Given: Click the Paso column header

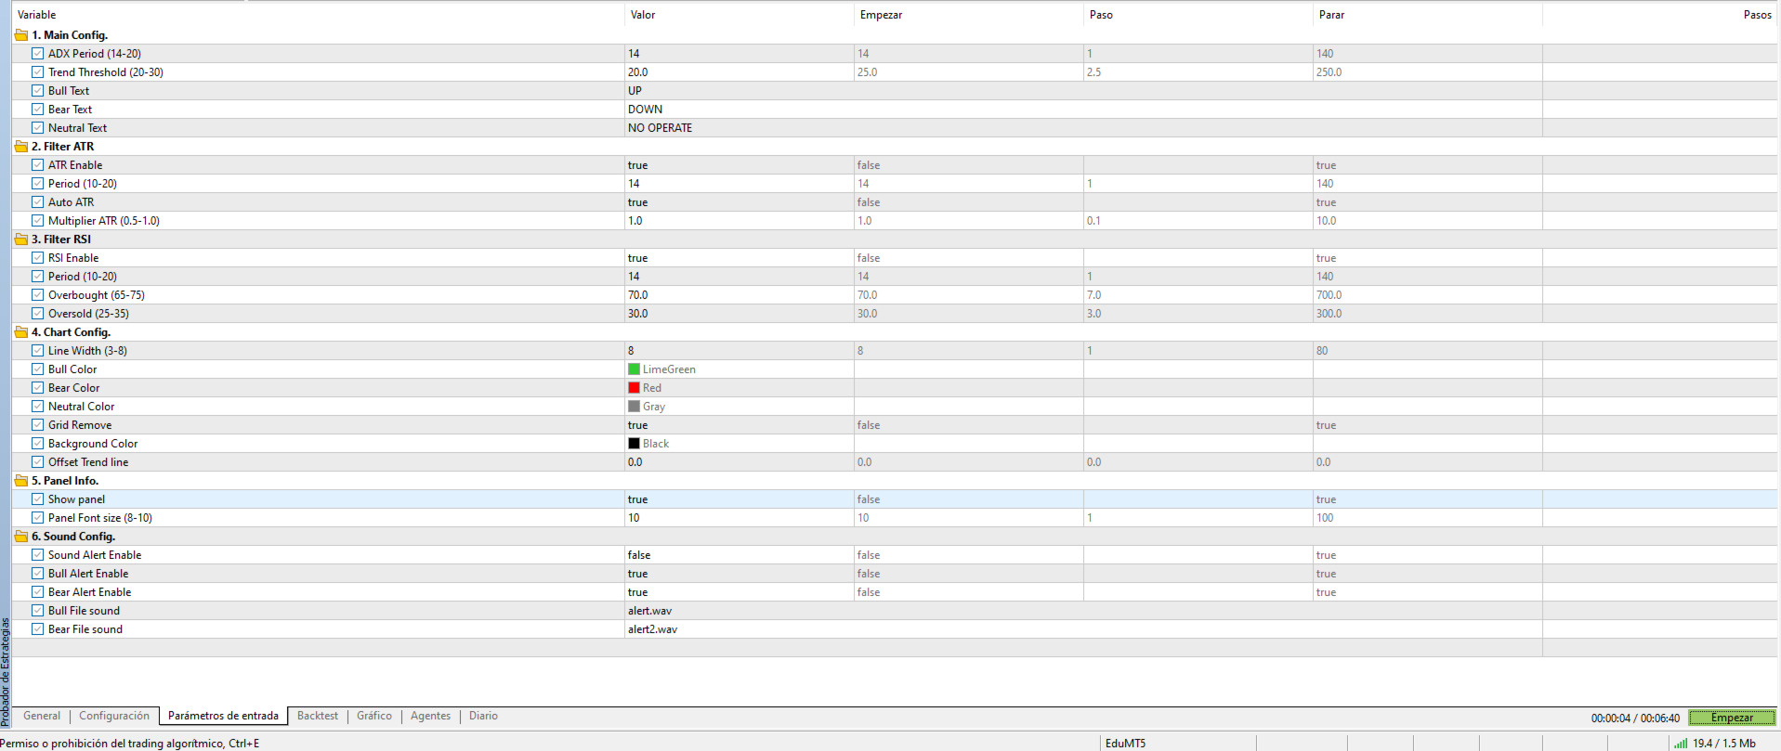Looking at the screenshot, I should 1198,15.
